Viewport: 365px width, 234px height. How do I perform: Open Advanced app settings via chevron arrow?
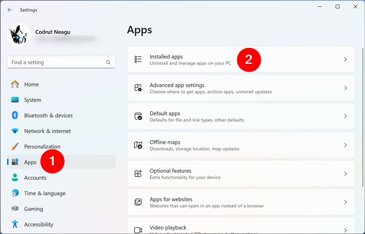pos(345,88)
